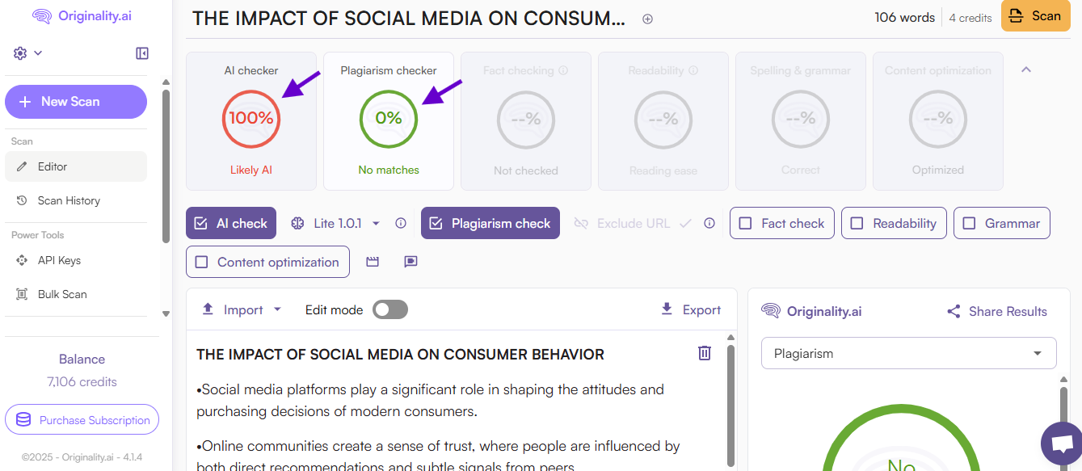Toggle the Plagiarism check checkbox
1082x471 pixels.
point(490,224)
